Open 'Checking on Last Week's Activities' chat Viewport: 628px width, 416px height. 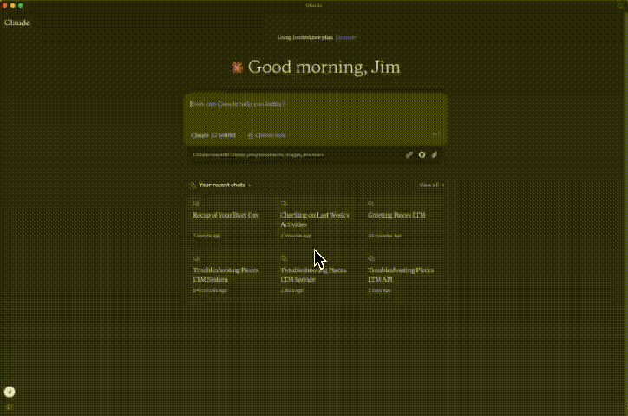click(x=316, y=218)
